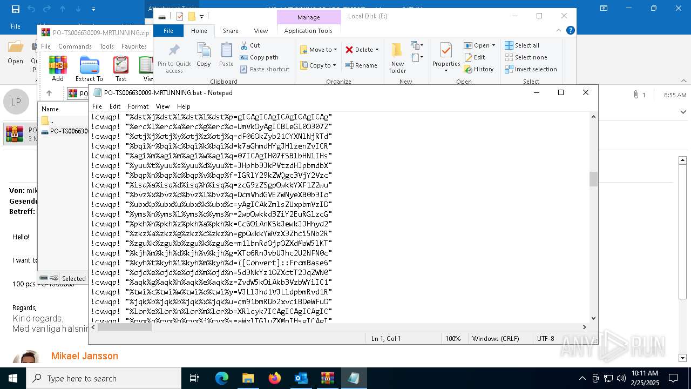Click Select none in Explorer ribbon
Viewport: 691px width, 389px height.
(526, 57)
